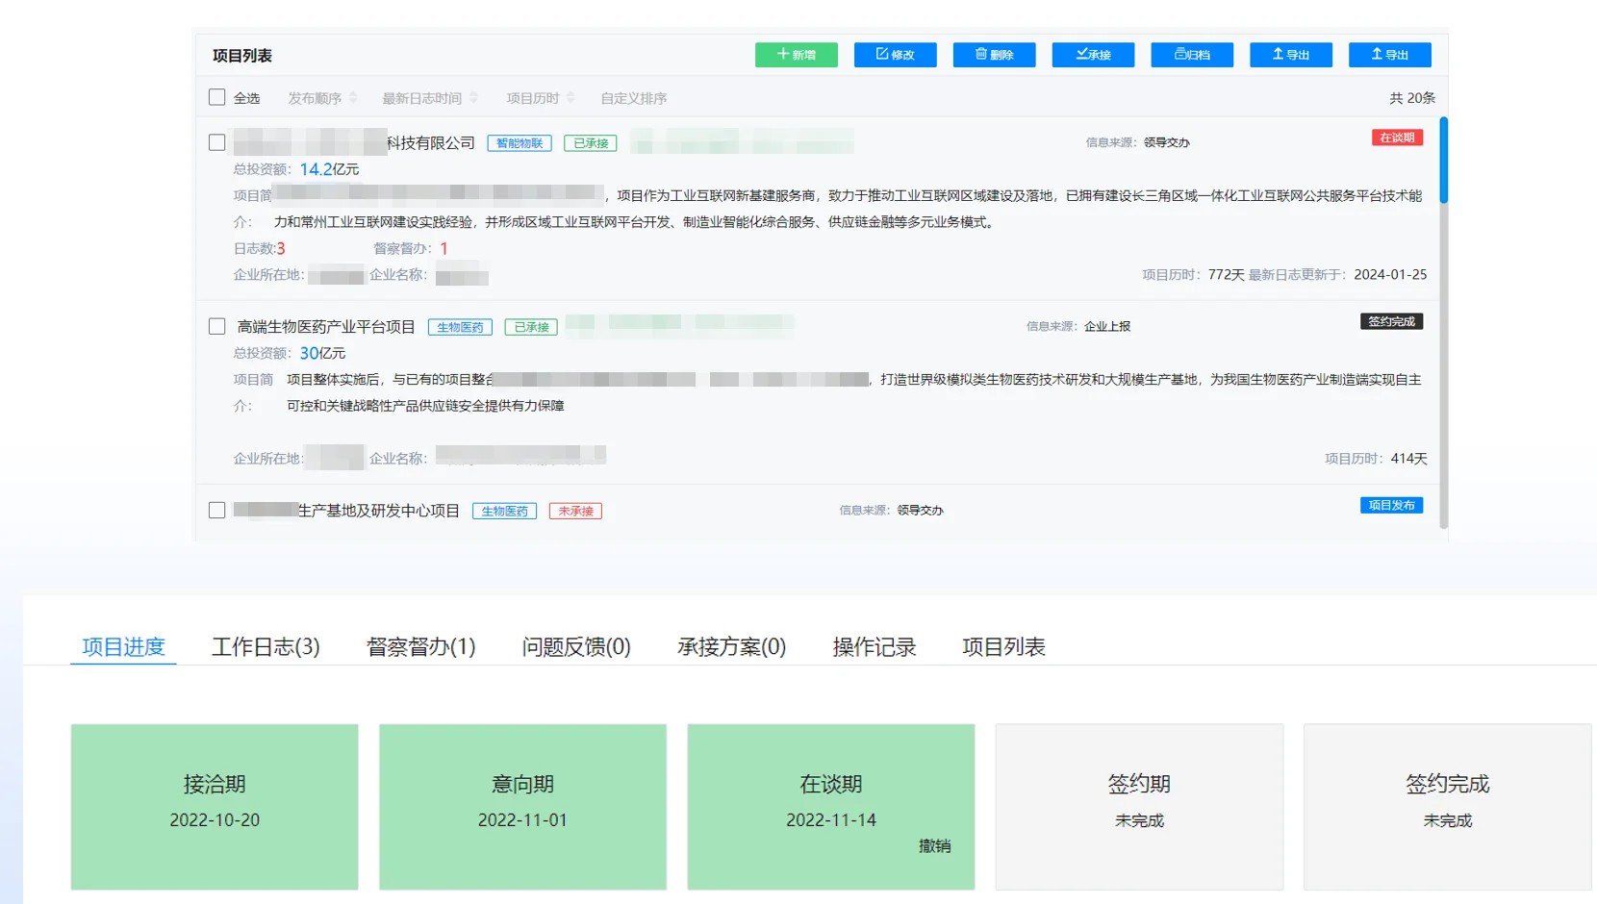Viewport: 1597px width, 904px height.
Task: Click the 归档 archive button
Action: pyautogui.click(x=1192, y=55)
